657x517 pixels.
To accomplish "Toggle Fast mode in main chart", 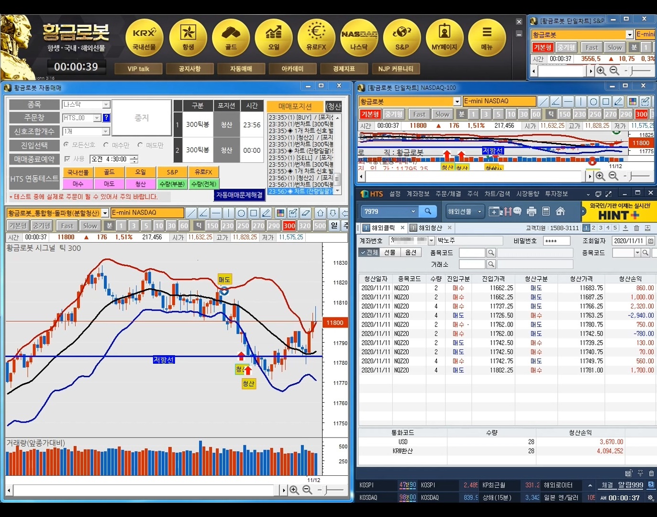I will [x=67, y=225].
